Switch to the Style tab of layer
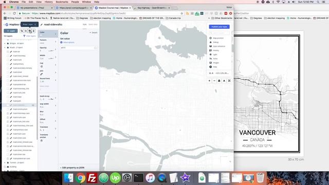 tap(84, 25)
